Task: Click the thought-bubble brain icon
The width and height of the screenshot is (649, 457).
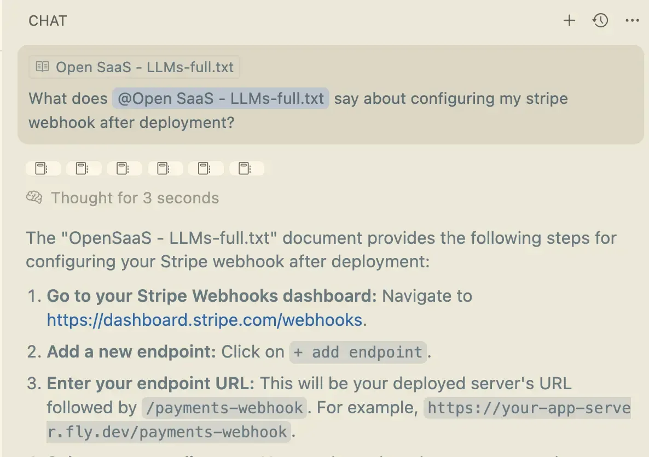Action: coord(34,197)
